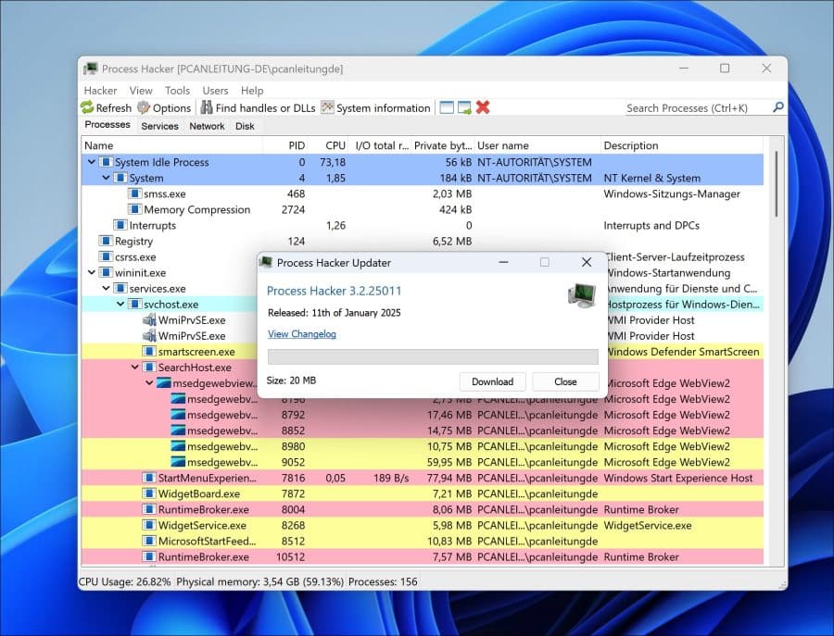Screen dimensions: 834x636
Task: Open the Hacker menu
Action: [x=99, y=90]
